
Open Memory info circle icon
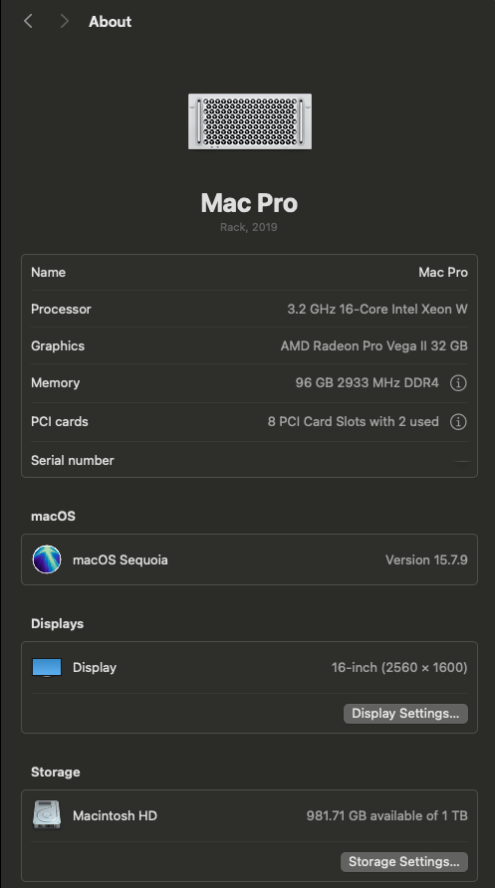458,383
